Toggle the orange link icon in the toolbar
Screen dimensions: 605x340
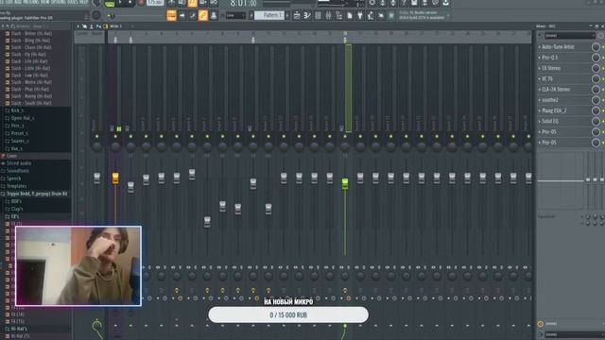[203, 15]
